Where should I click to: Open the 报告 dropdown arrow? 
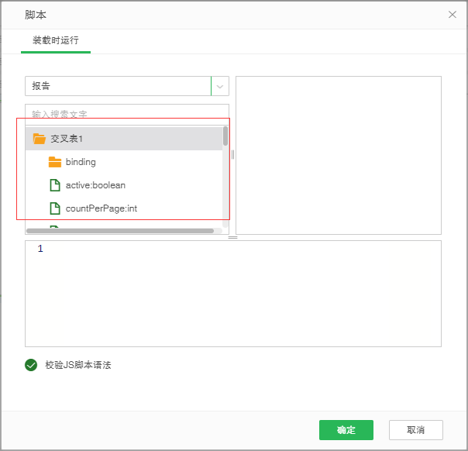point(220,86)
